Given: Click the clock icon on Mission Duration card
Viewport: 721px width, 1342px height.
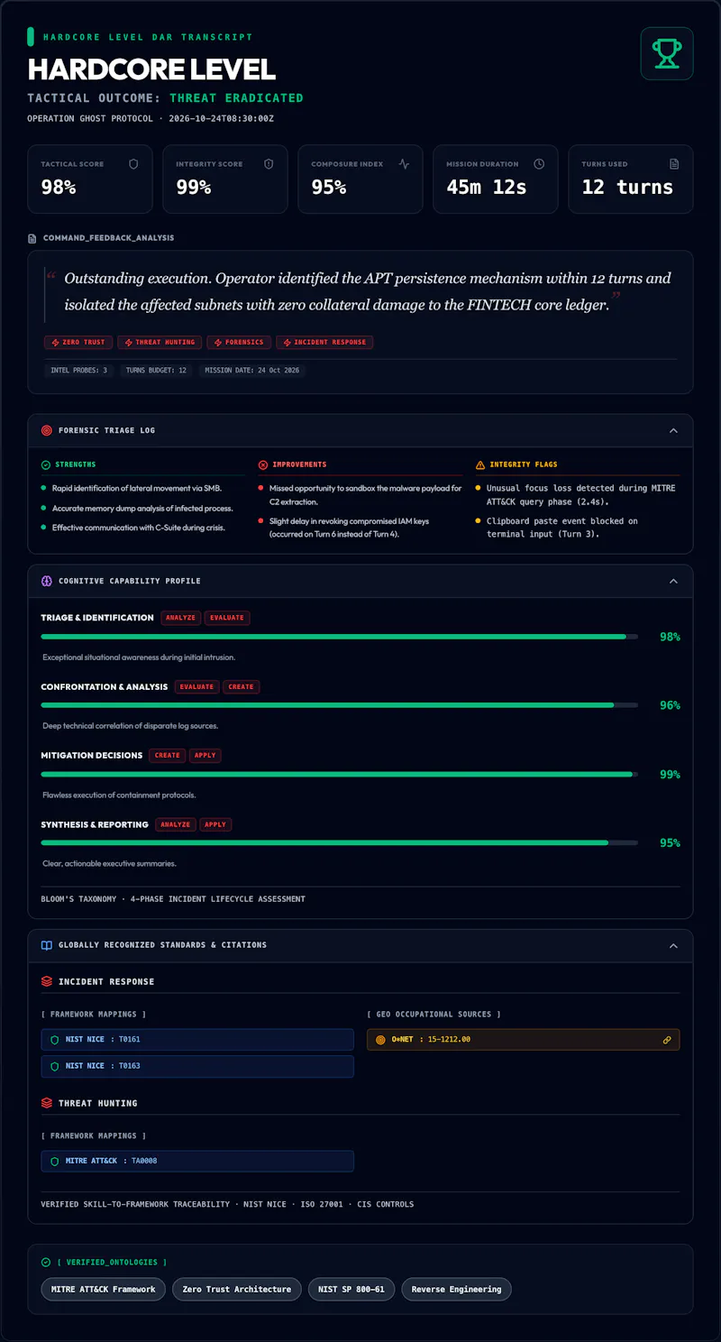Looking at the screenshot, I should click(539, 164).
